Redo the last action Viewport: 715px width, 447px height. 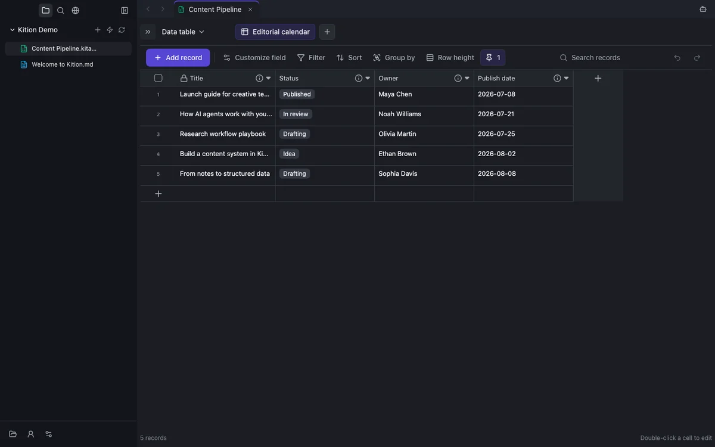pyautogui.click(x=697, y=58)
